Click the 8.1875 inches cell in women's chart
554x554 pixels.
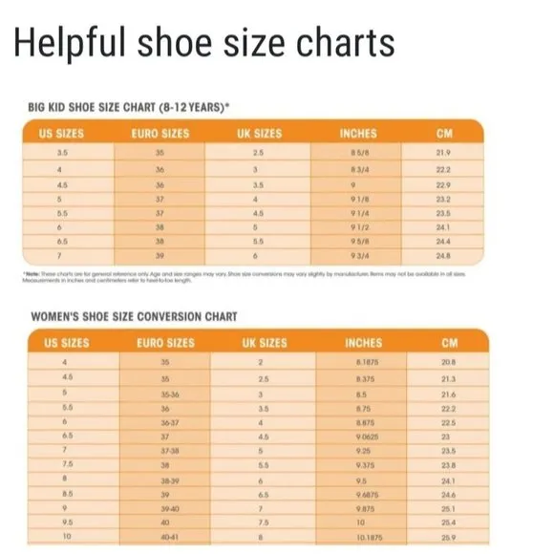[x=368, y=362]
